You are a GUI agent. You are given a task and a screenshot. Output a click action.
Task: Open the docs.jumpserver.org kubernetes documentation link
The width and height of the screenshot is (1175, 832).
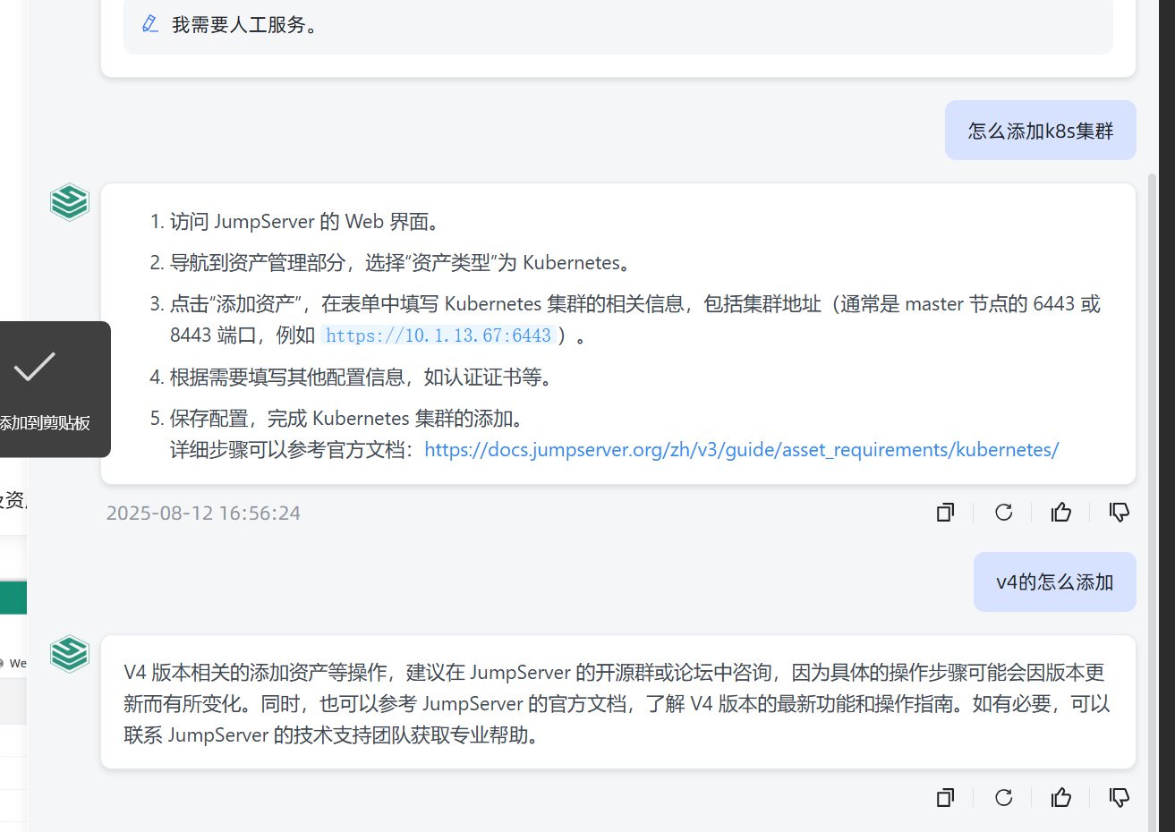coord(741,449)
